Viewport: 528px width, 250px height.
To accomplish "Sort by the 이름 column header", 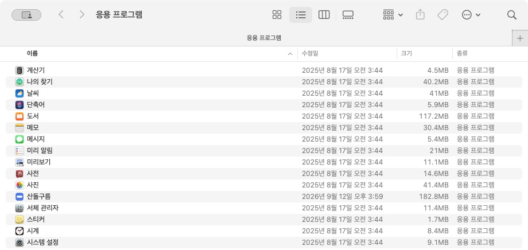I will coord(32,53).
